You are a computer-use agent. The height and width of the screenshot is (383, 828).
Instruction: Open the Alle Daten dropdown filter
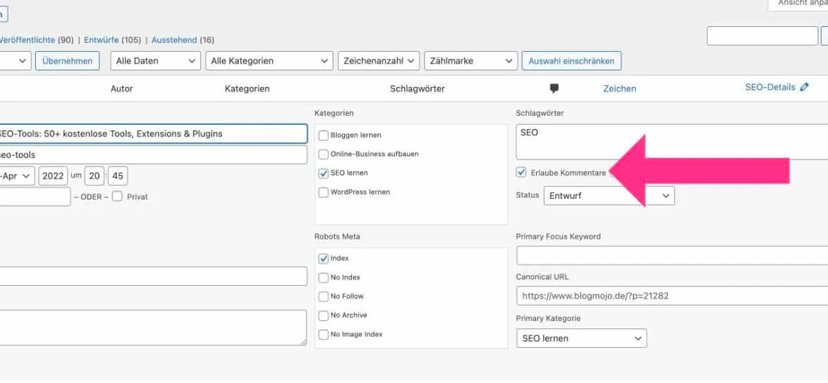coord(155,61)
